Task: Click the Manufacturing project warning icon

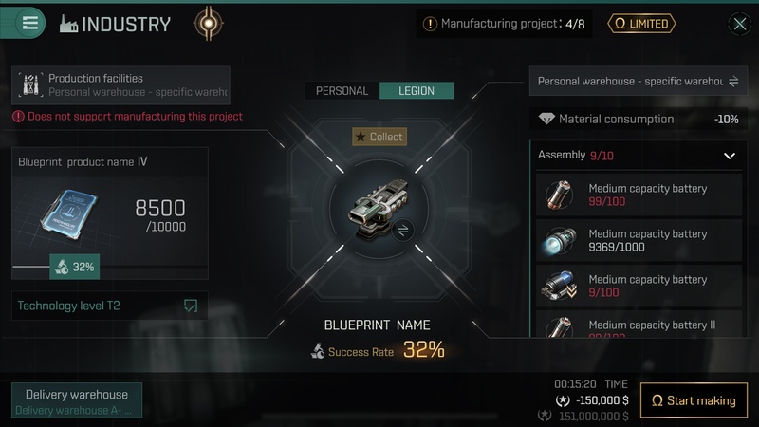Action: 430,24
